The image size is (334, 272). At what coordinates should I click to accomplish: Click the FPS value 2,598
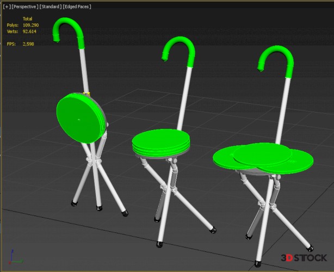(28, 44)
